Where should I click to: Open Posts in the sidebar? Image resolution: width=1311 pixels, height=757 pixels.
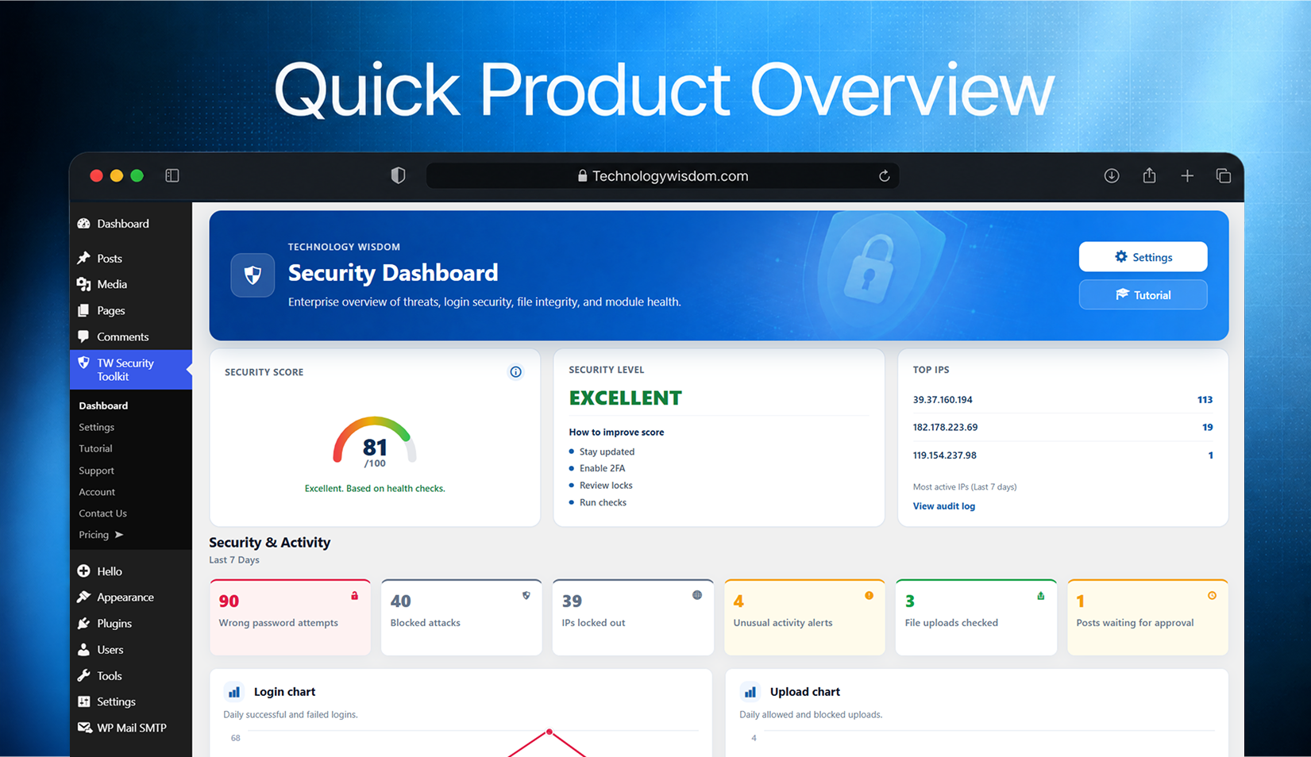coord(131,259)
